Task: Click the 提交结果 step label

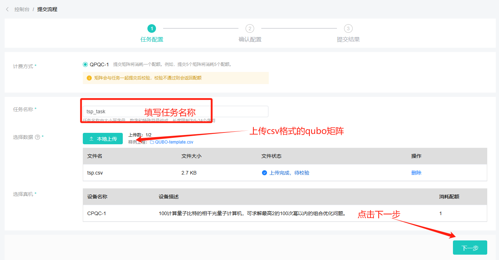Action: point(348,40)
